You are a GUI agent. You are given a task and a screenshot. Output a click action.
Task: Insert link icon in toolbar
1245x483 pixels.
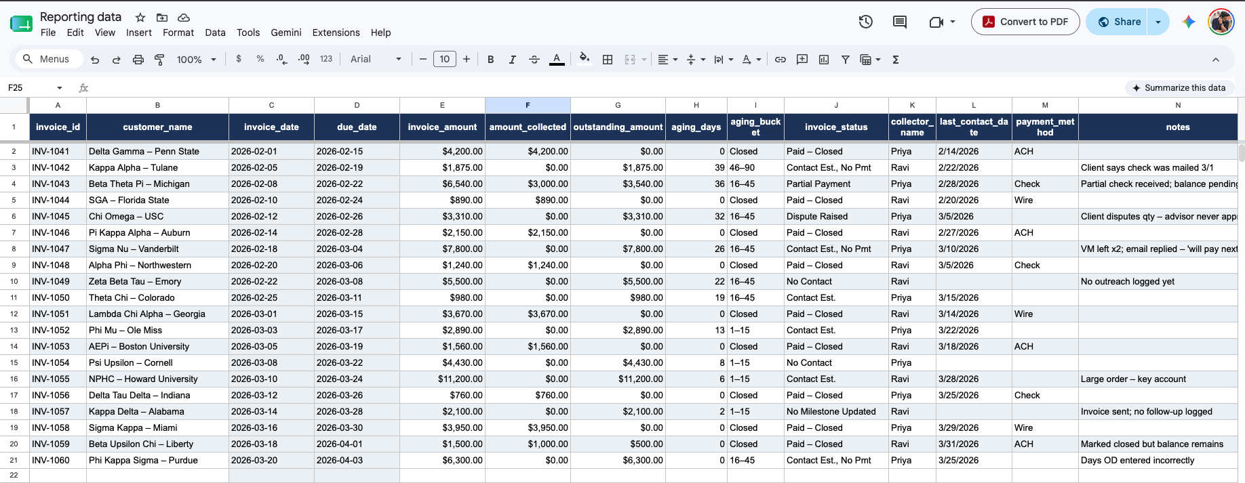pyautogui.click(x=780, y=60)
